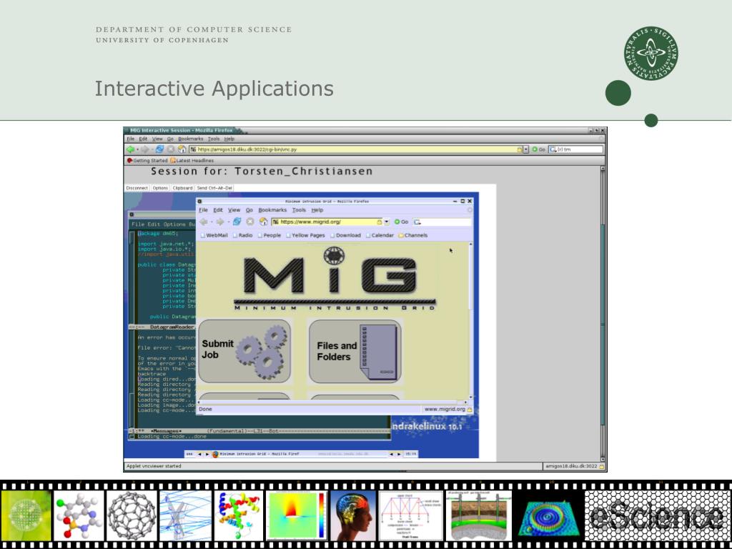Expand the outer Firefox address bar history dropdown
The image size is (732, 549).
[526, 149]
